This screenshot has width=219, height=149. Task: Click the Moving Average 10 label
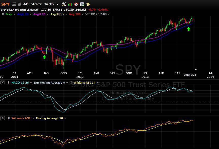[49, 118]
